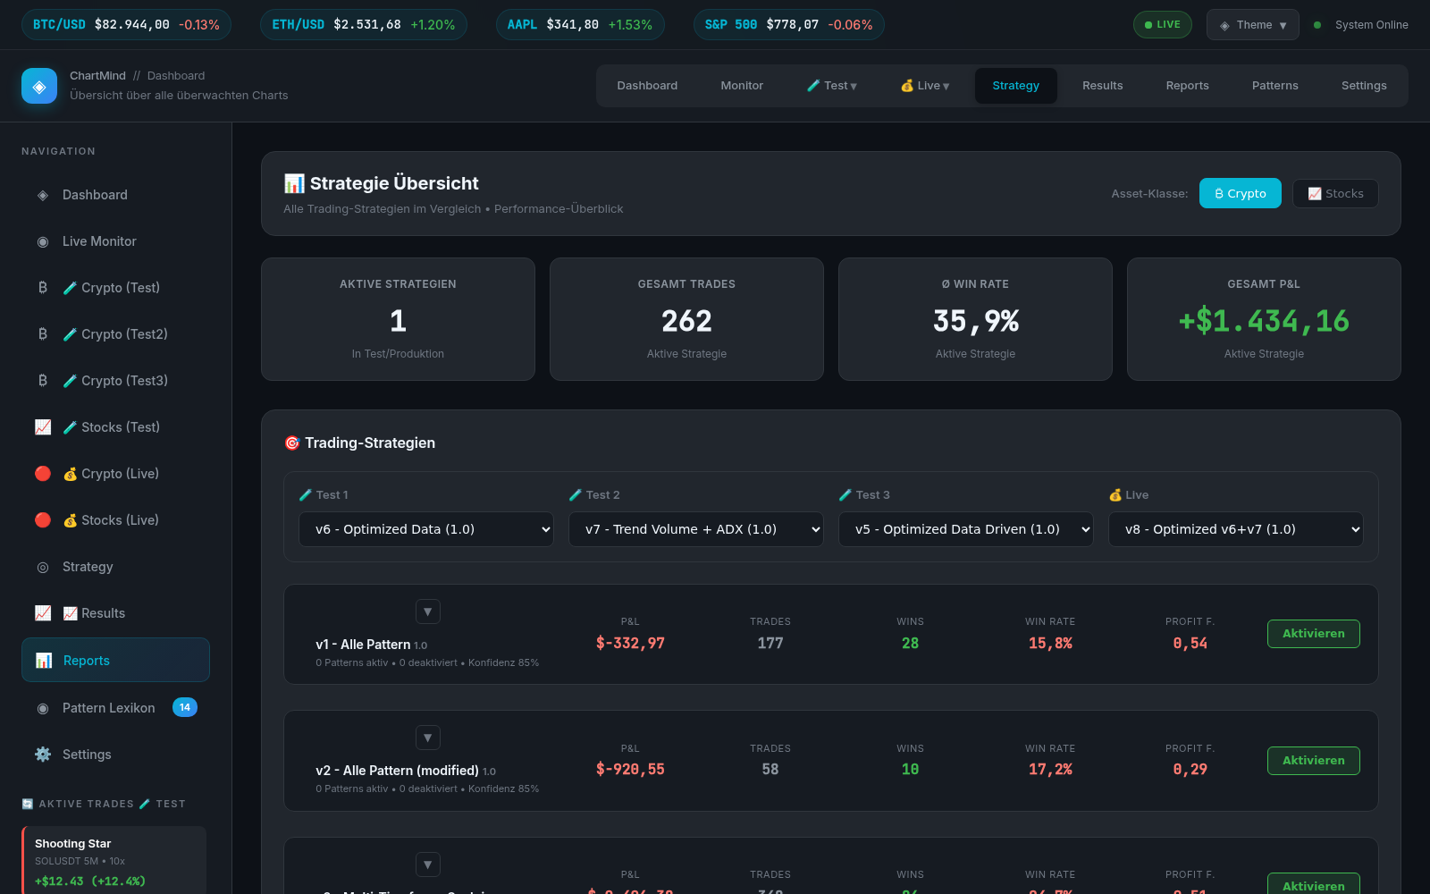This screenshot has width=1430, height=894.
Task: Click the bitcoin icon next to Crypto (Test2)
Action: (43, 334)
